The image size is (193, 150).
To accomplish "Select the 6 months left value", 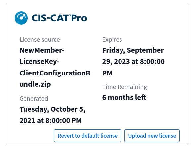I will [x=124, y=98].
